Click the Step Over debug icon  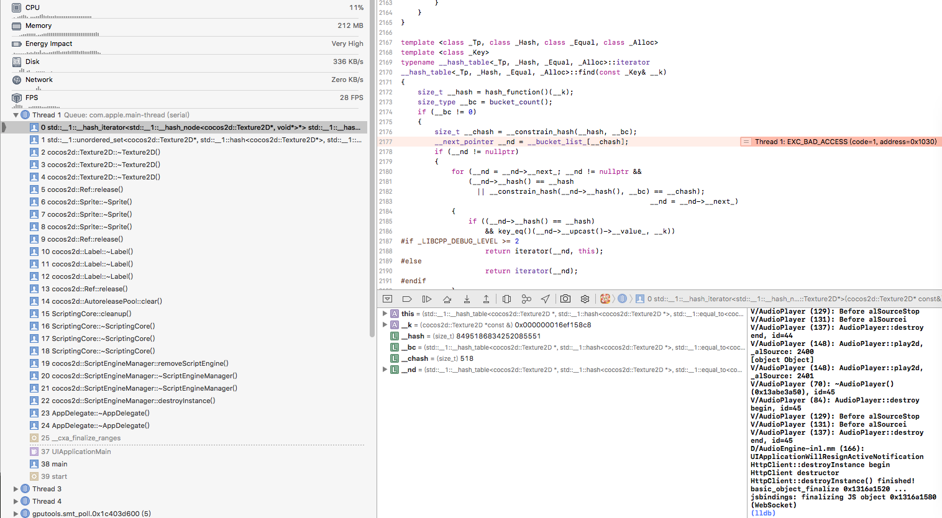point(447,299)
